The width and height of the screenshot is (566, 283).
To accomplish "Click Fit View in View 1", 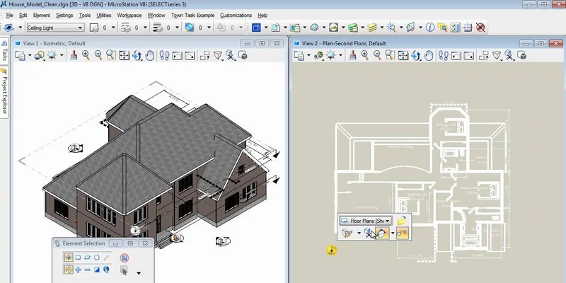I will pyautogui.click(x=125, y=56).
